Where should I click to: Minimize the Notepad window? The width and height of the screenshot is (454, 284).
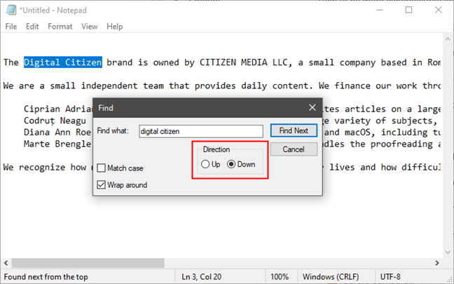[x=380, y=10]
